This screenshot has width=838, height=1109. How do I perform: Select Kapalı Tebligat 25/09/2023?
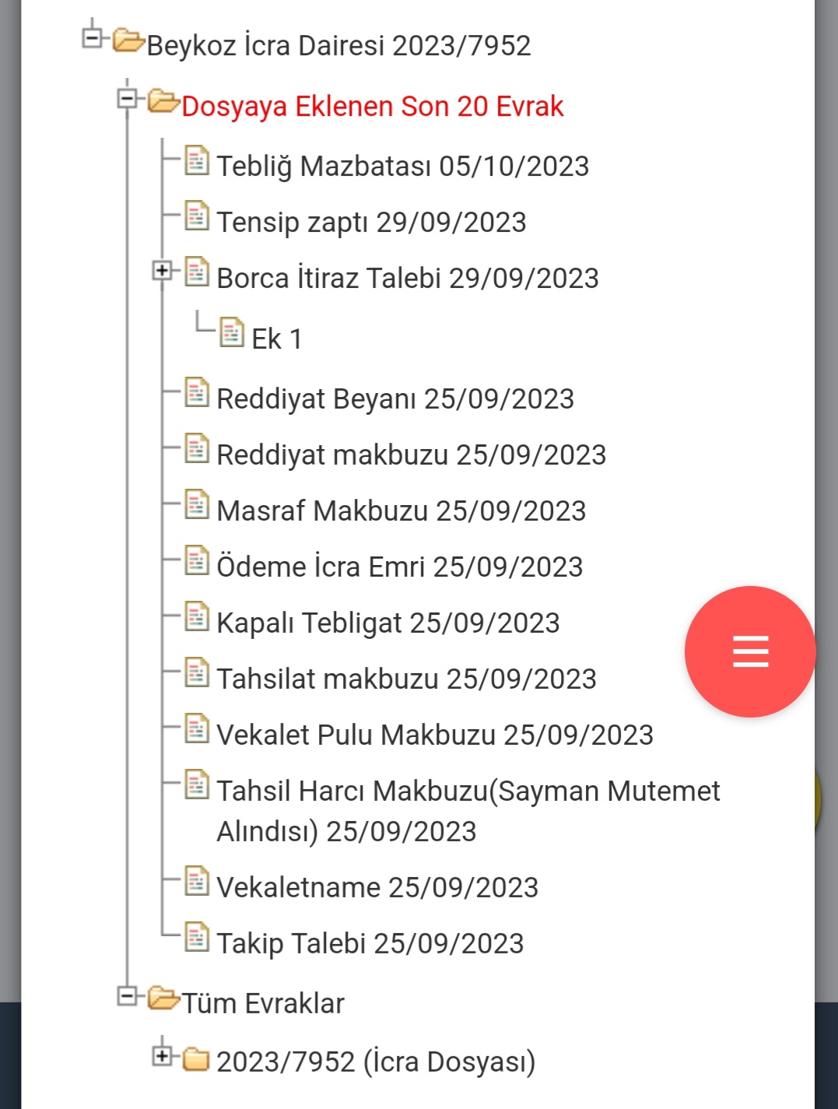388,623
